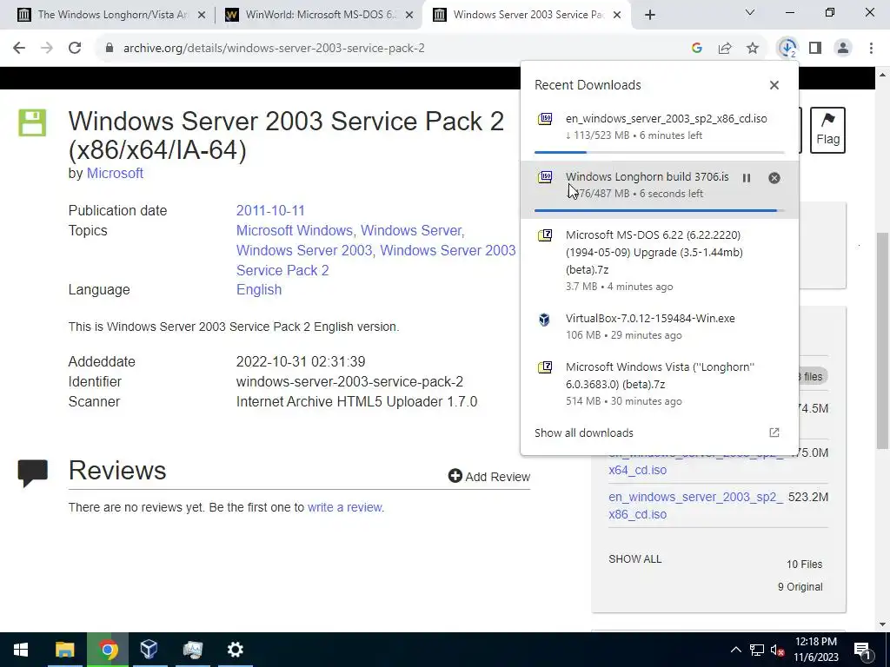Pause Windows Longhorn build 3706 download

tap(747, 178)
